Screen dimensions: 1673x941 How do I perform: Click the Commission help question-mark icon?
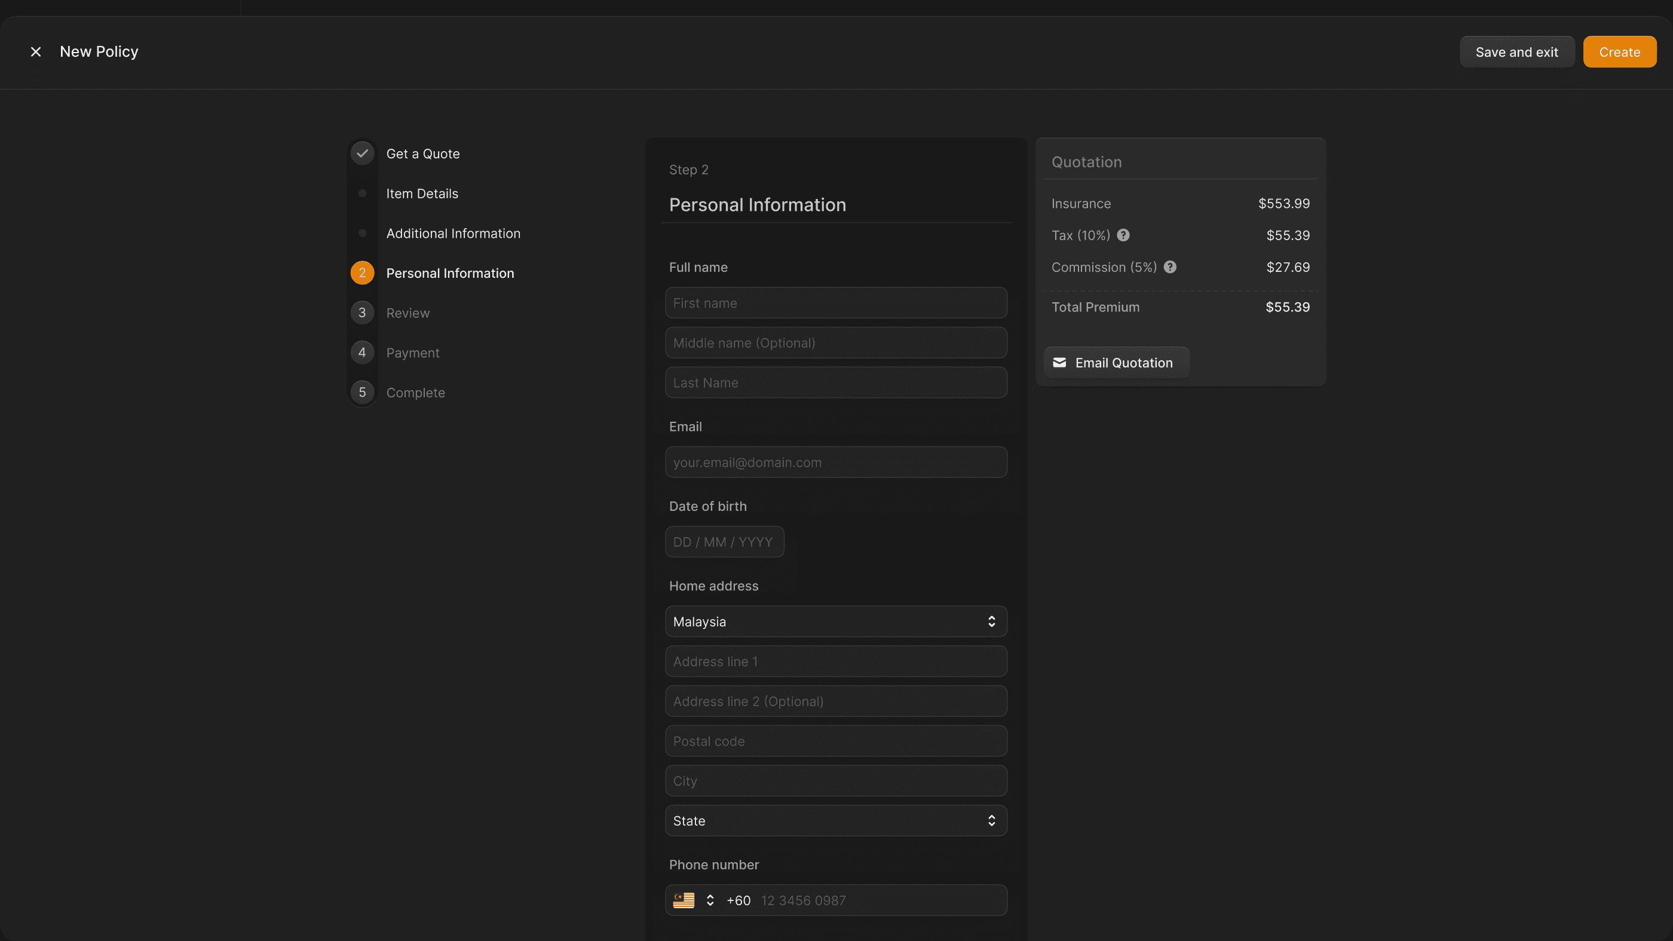(x=1170, y=267)
